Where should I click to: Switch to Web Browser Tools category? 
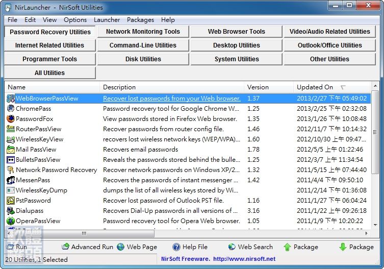pyautogui.click(x=236, y=32)
